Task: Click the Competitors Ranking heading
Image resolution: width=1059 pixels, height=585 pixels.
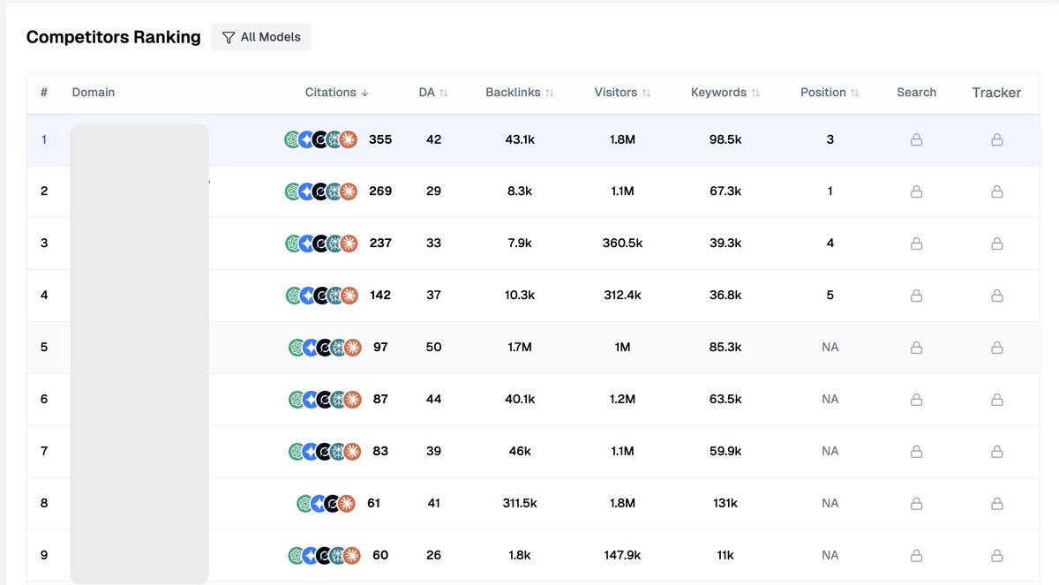Action: 114,37
